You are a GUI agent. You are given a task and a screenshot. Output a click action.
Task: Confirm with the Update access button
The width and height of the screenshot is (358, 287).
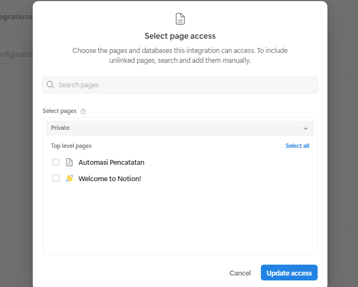(x=289, y=273)
